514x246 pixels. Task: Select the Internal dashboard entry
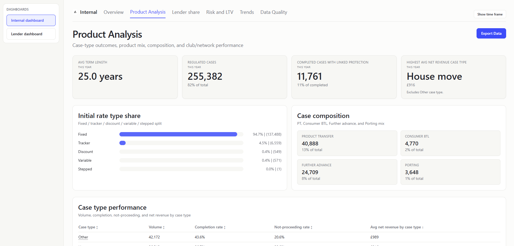tap(31, 20)
